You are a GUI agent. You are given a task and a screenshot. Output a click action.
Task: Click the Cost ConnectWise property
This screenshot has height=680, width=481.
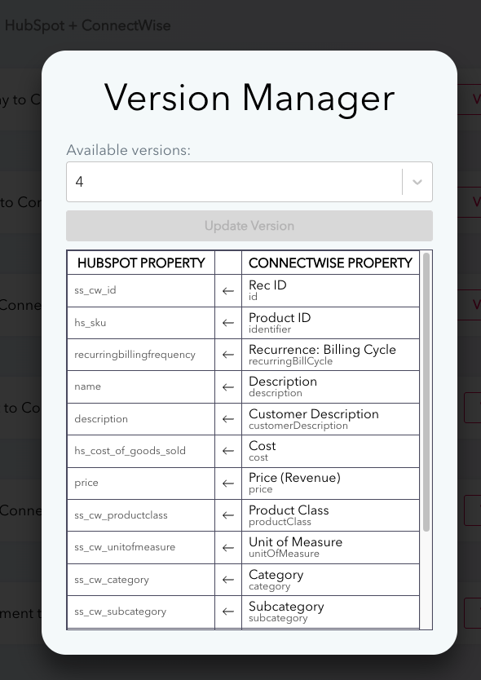click(x=330, y=451)
